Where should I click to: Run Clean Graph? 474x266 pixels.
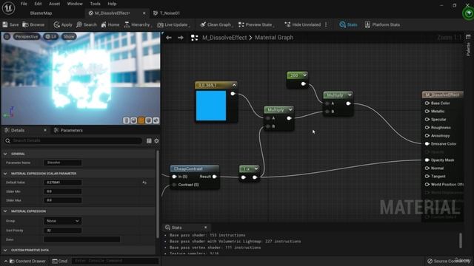(216, 24)
